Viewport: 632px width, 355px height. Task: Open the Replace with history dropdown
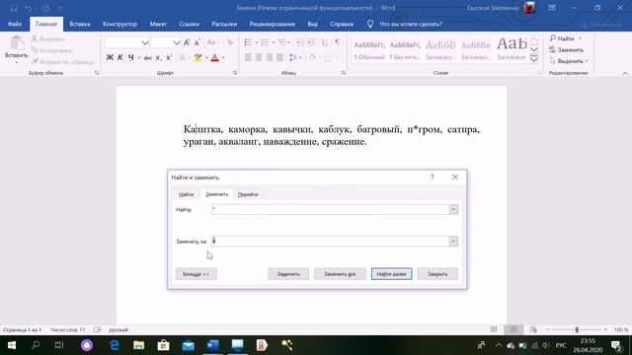click(x=453, y=241)
